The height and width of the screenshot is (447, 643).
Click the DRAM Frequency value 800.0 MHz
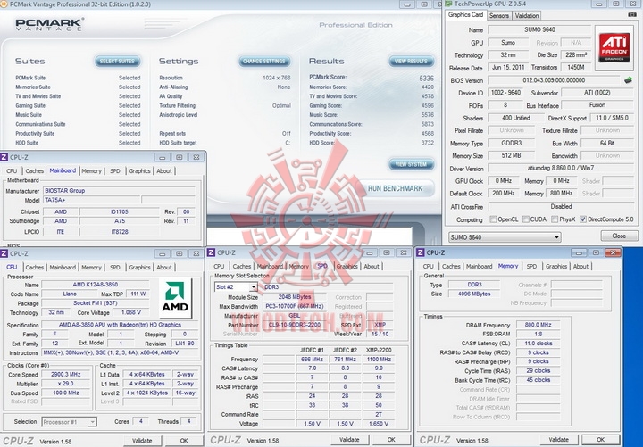(x=538, y=325)
